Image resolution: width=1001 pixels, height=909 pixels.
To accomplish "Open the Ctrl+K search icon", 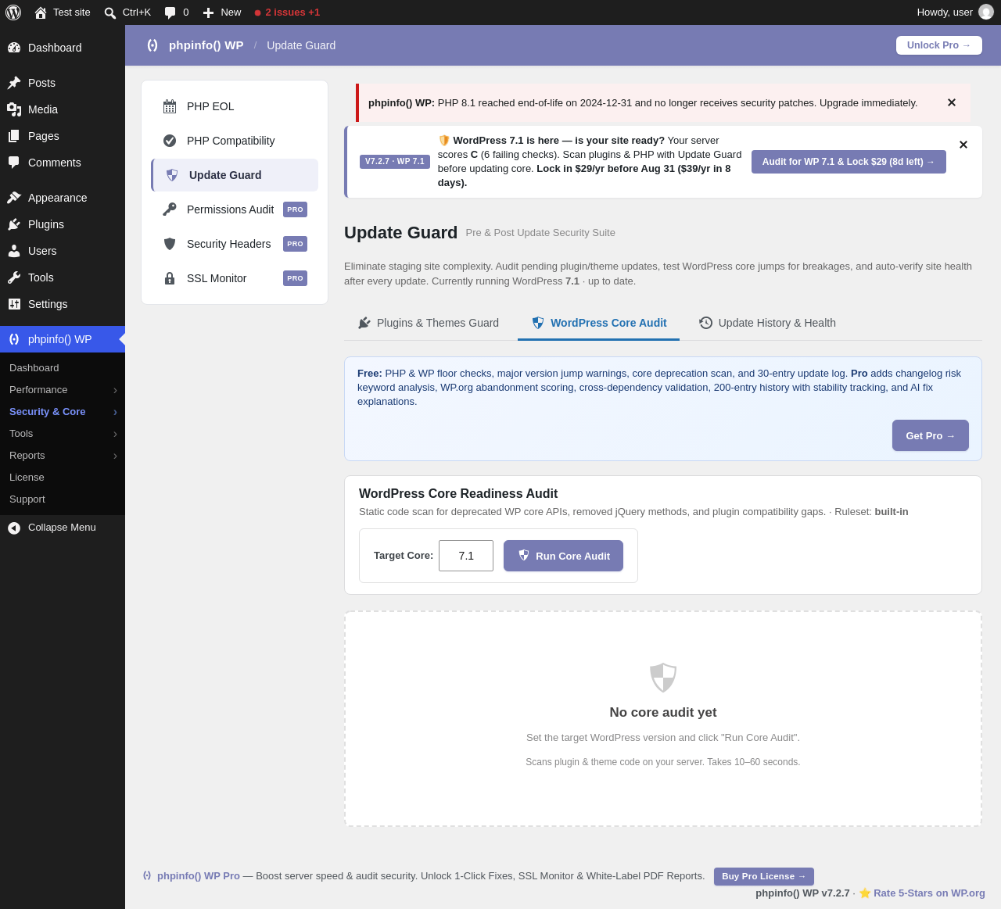I will [110, 13].
